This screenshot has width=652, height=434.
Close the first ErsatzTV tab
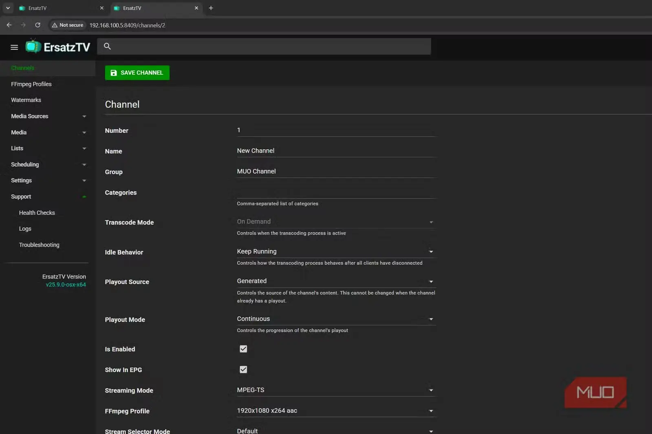pyautogui.click(x=102, y=8)
